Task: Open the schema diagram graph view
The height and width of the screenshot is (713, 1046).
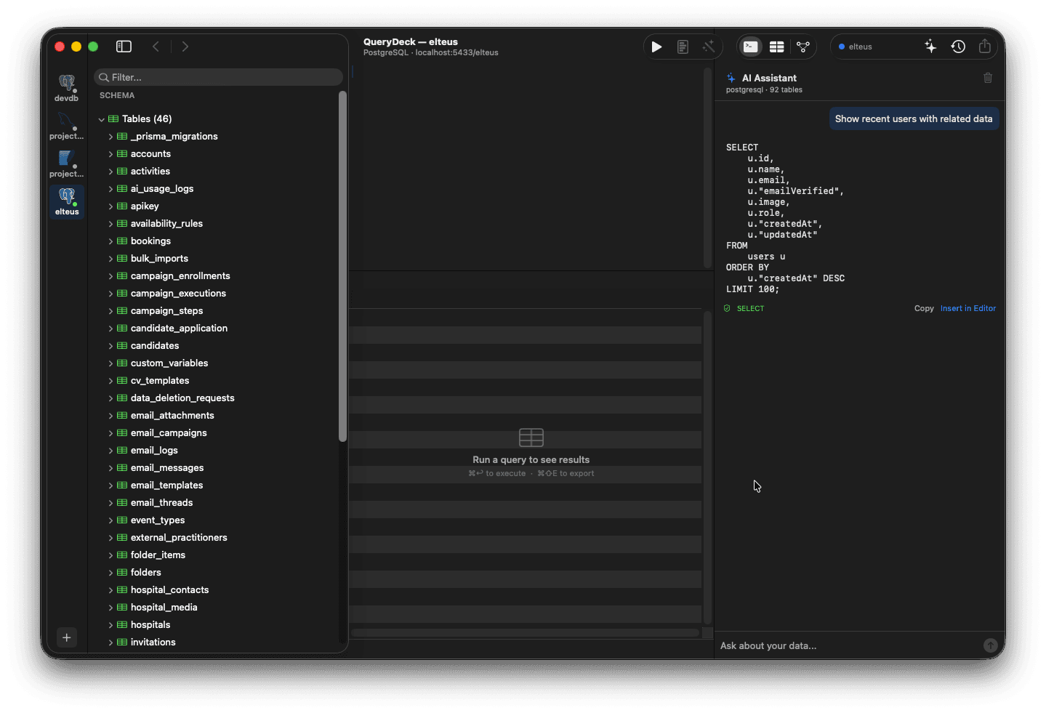Action: [803, 47]
